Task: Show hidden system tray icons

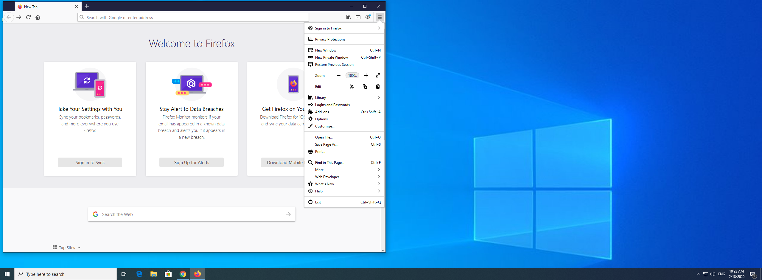Action: (x=699, y=274)
